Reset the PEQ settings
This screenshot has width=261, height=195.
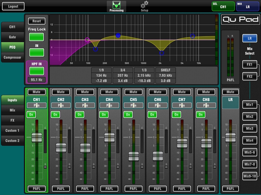point(36,21)
